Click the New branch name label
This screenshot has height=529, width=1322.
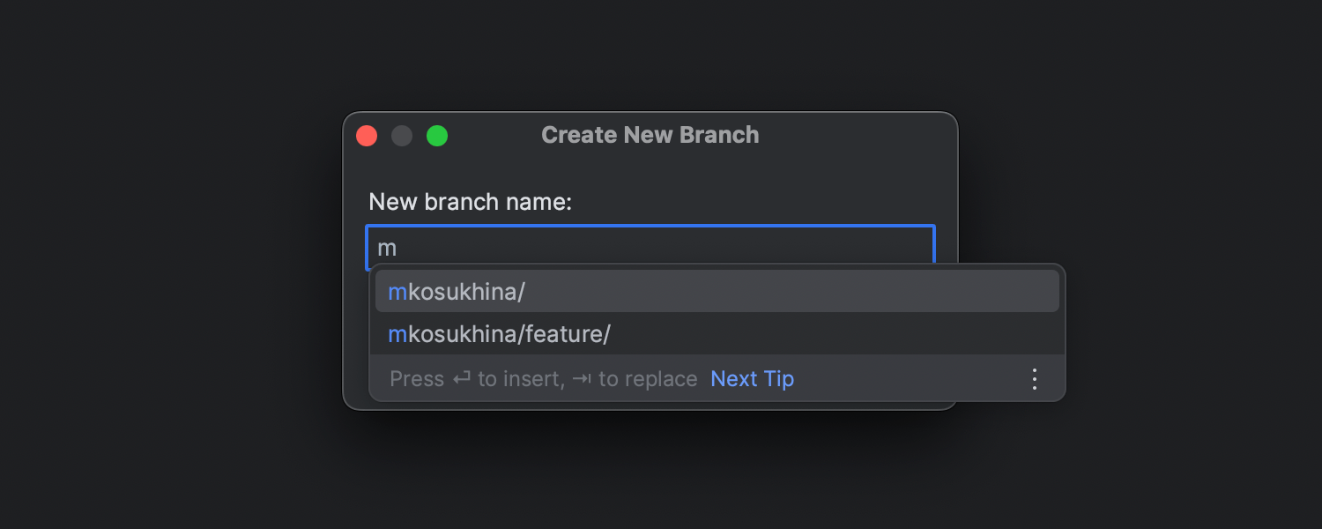(x=469, y=202)
